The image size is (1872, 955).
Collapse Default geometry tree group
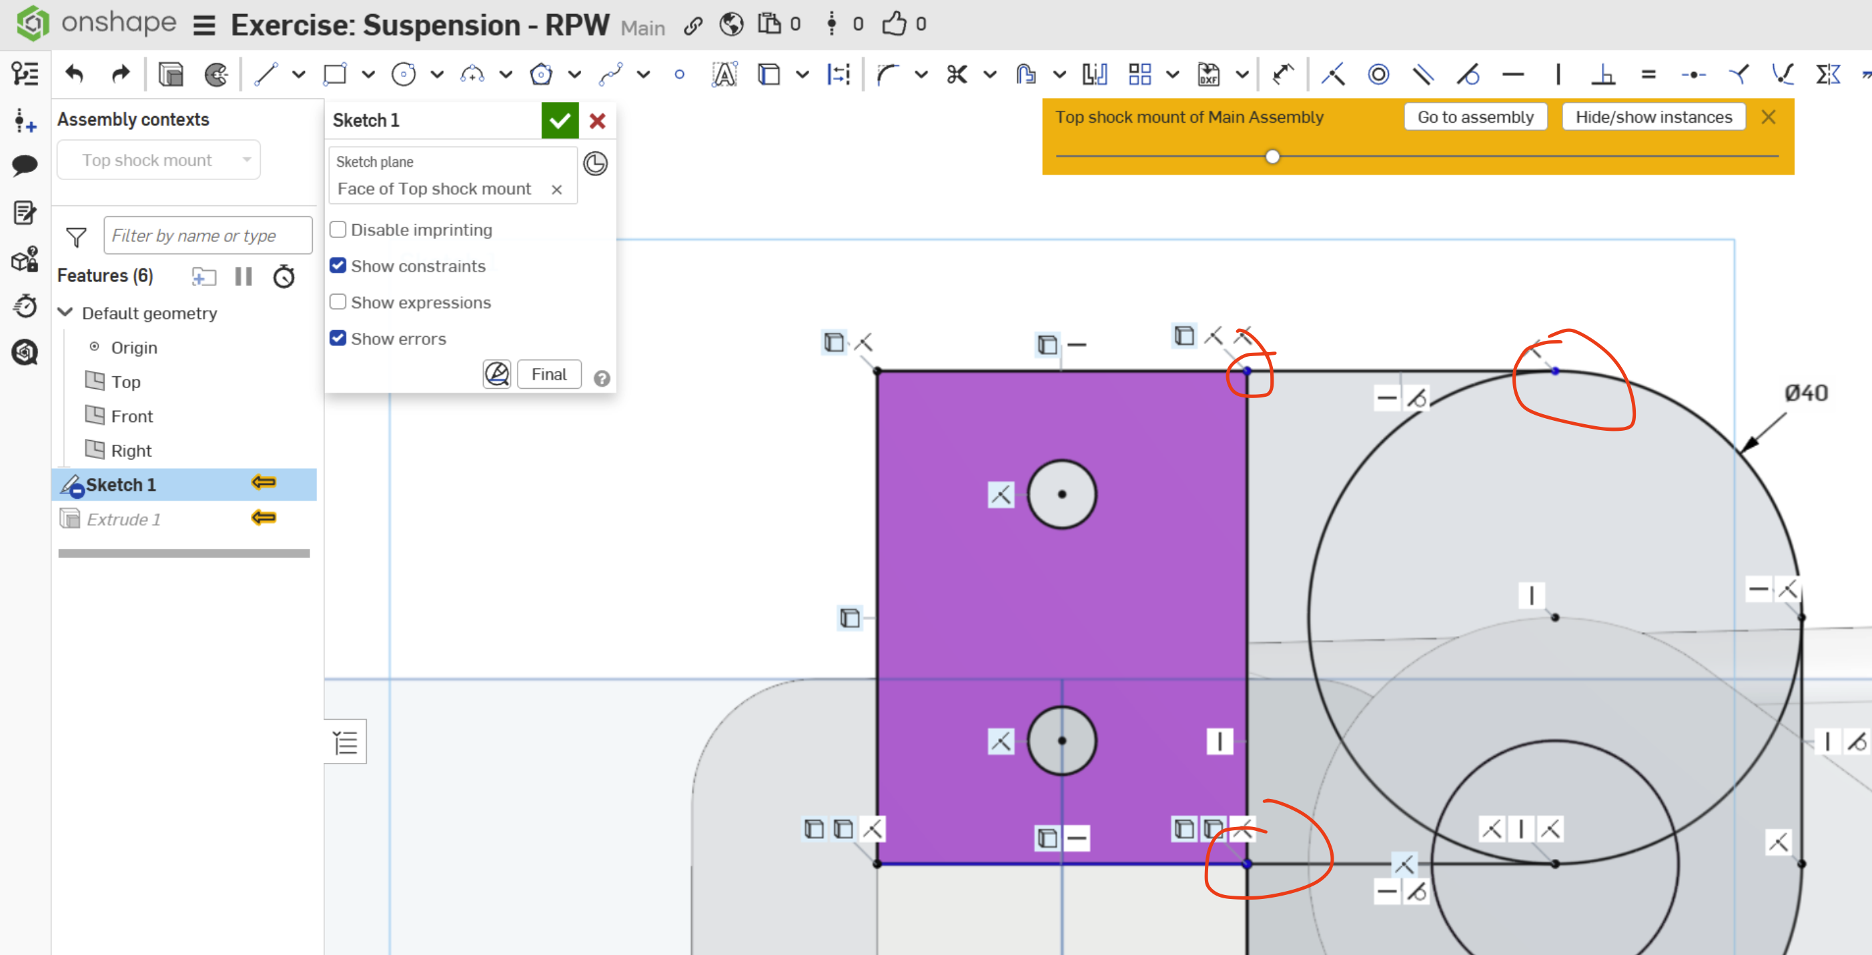pyautogui.click(x=65, y=313)
